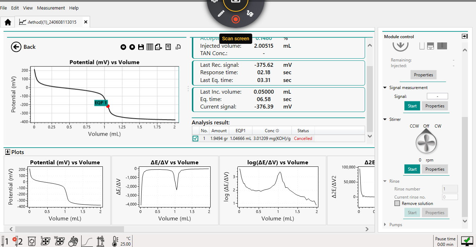Click the Back arrow button
This screenshot has height=247, width=476.
[16, 47]
